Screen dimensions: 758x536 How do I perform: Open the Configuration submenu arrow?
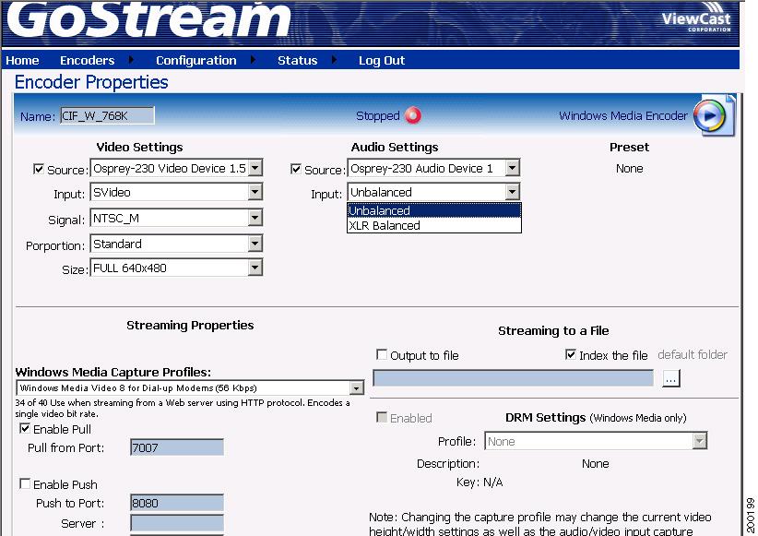coord(254,60)
